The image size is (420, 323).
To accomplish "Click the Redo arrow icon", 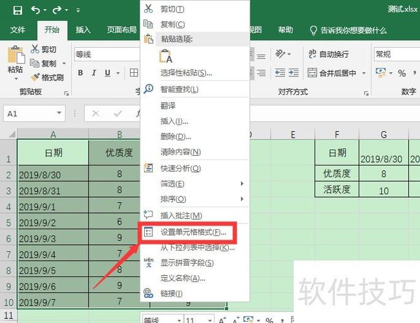I will pos(57,10).
